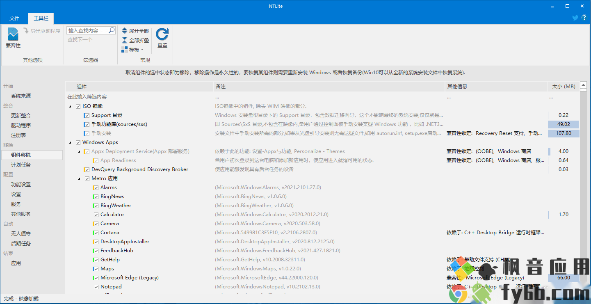591x304 pixels.
Task: Select 组件移除 in sidebar
Action: [x=32, y=155]
